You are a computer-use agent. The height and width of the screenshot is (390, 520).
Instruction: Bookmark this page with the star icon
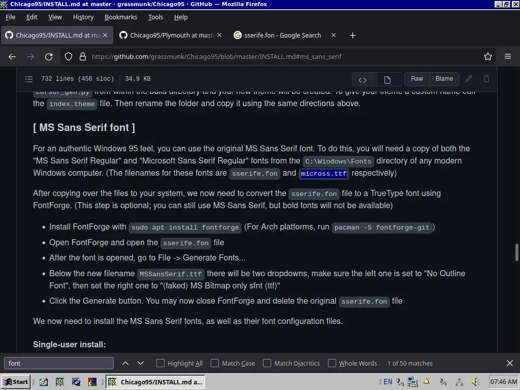click(x=488, y=57)
